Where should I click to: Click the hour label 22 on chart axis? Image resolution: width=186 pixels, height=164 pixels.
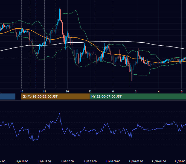coord(90,92)
